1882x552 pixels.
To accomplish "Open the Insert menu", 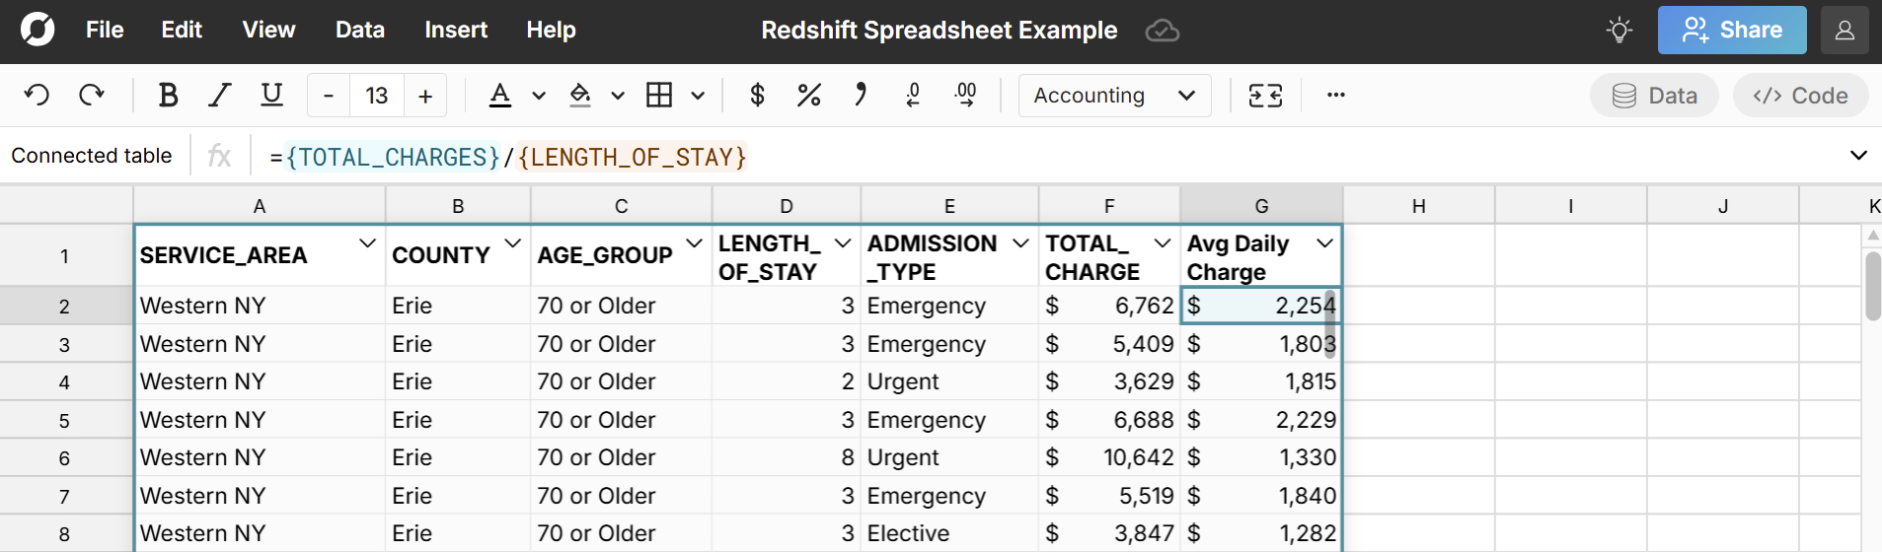I will click(x=455, y=31).
